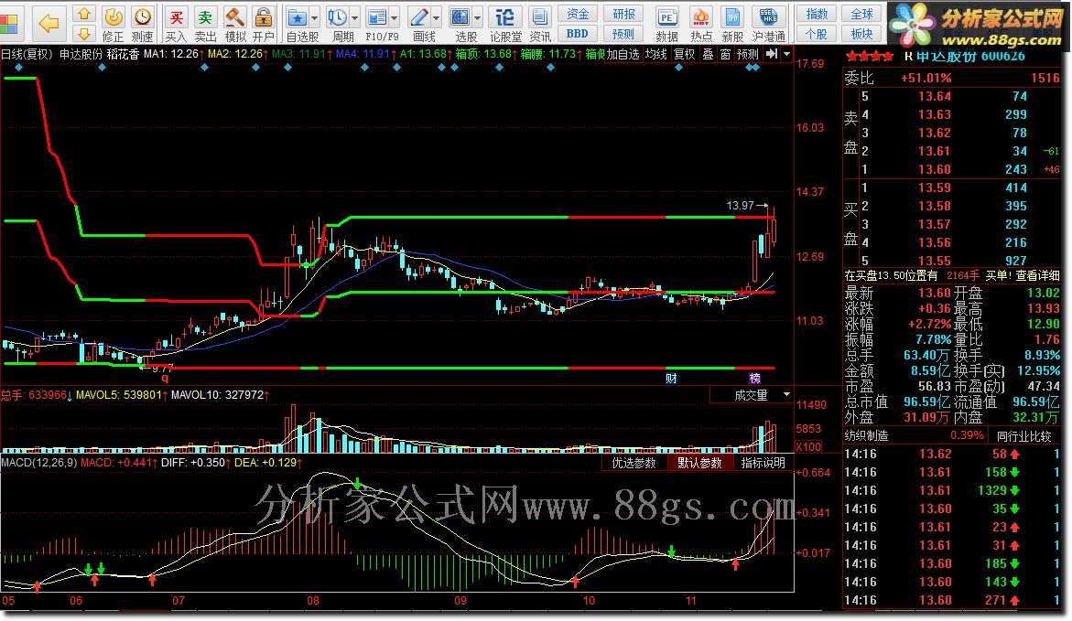Expand the 周期 dropdown arrow

pos(355,17)
